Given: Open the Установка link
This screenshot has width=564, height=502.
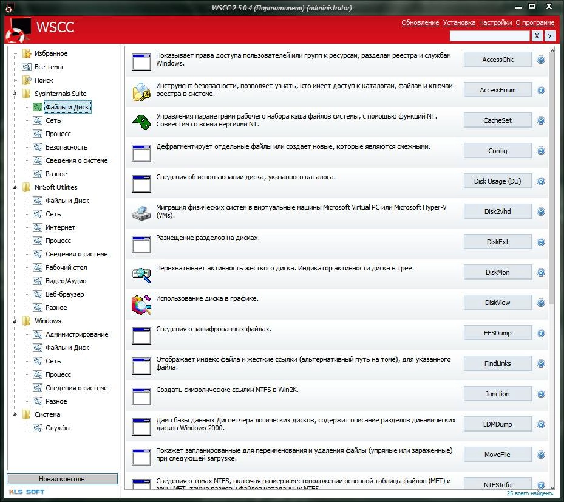Looking at the screenshot, I should pyautogui.click(x=459, y=22).
